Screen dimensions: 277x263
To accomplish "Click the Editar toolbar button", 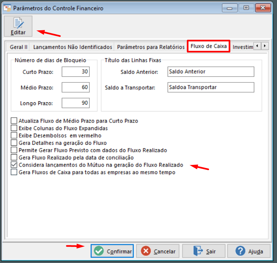I will click(18, 26).
